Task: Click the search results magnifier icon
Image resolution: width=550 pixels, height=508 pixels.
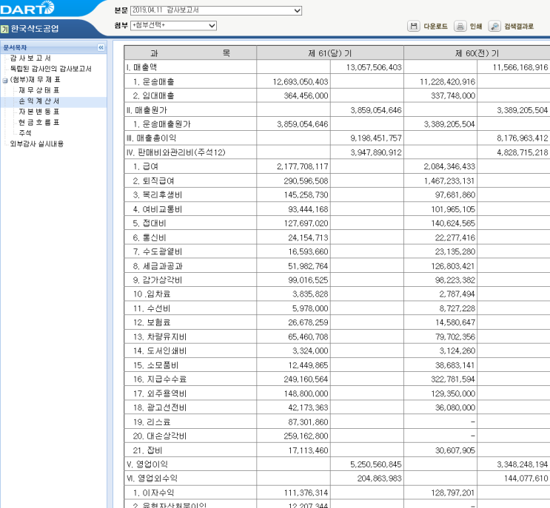Action: [x=494, y=26]
